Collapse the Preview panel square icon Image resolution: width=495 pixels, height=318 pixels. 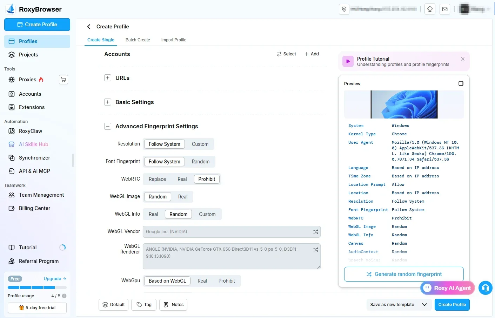[x=461, y=83]
